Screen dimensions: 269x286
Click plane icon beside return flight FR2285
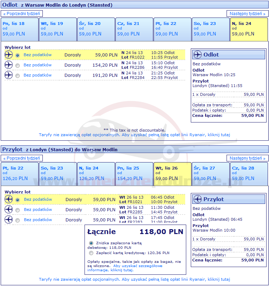[8, 209]
